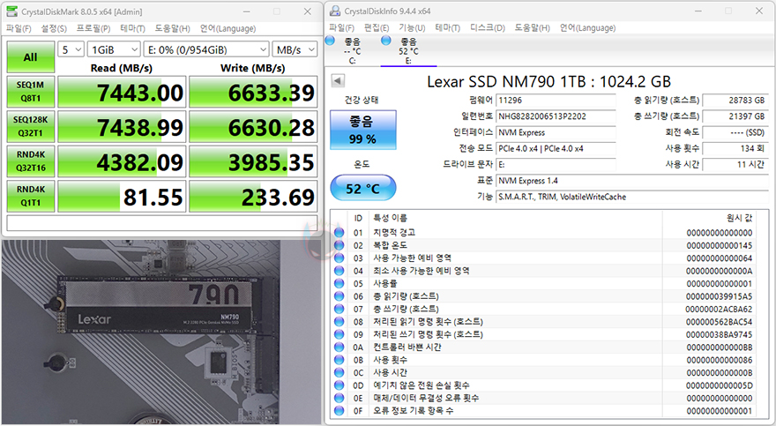Click the comment box below CrystalDiskMark results
Viewport: 776px width, 426px height.
[x=162, y=222]
